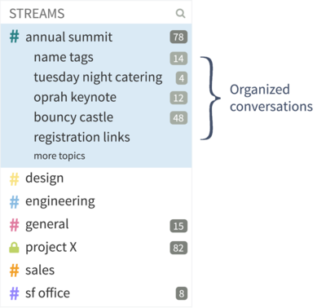
Task: Click the STREAMS header label
Action: tap(37, 14)
